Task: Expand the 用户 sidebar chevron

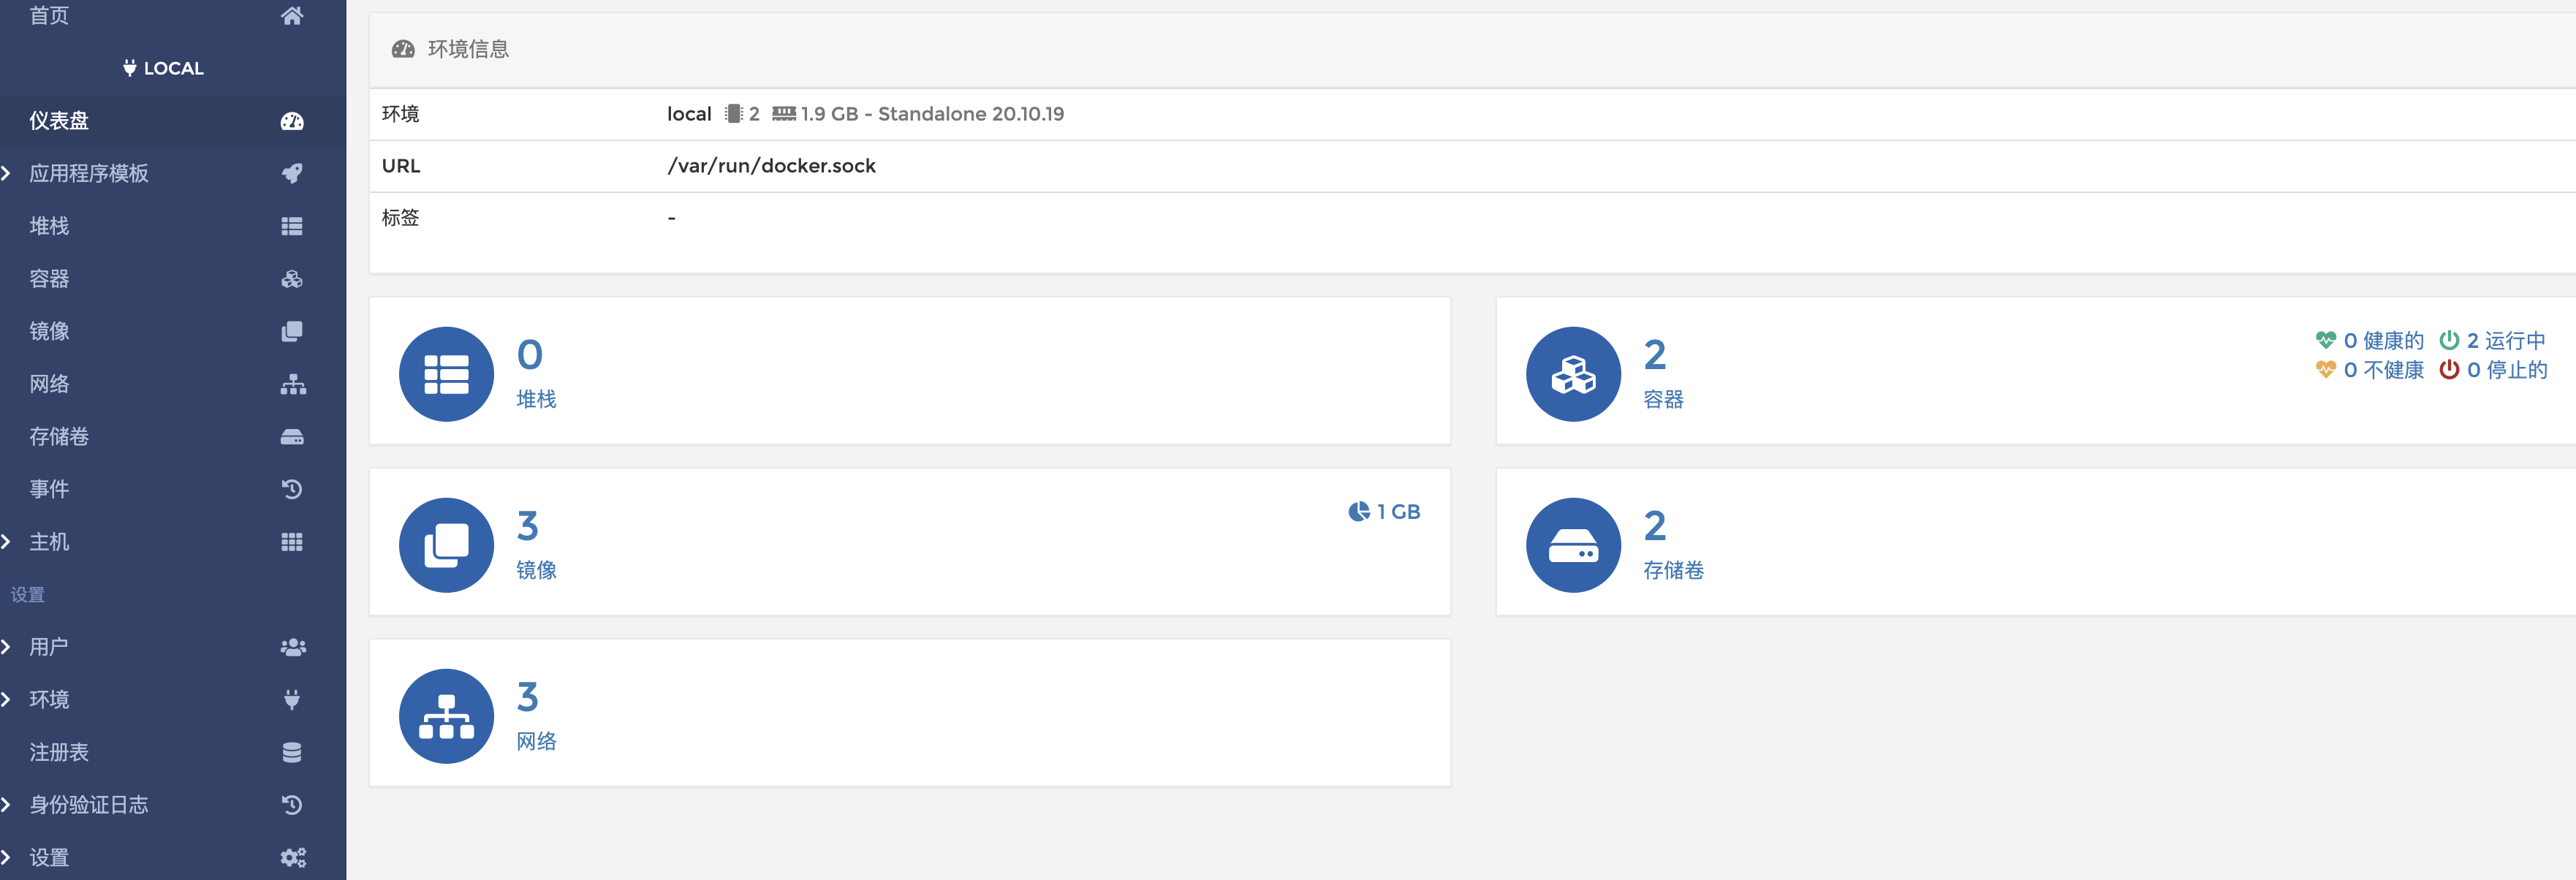Action: tap(7, 647)
